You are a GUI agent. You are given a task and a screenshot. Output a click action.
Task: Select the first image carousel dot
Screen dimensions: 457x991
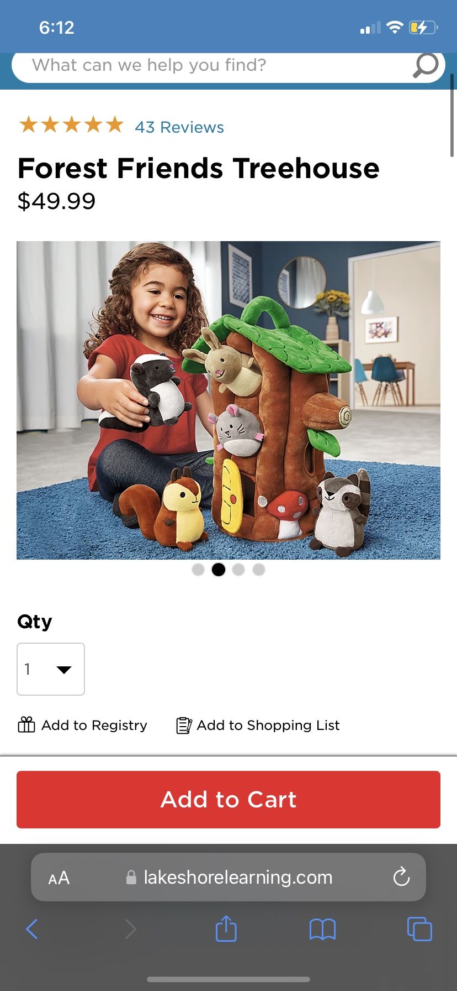click(x=198, y=570)
